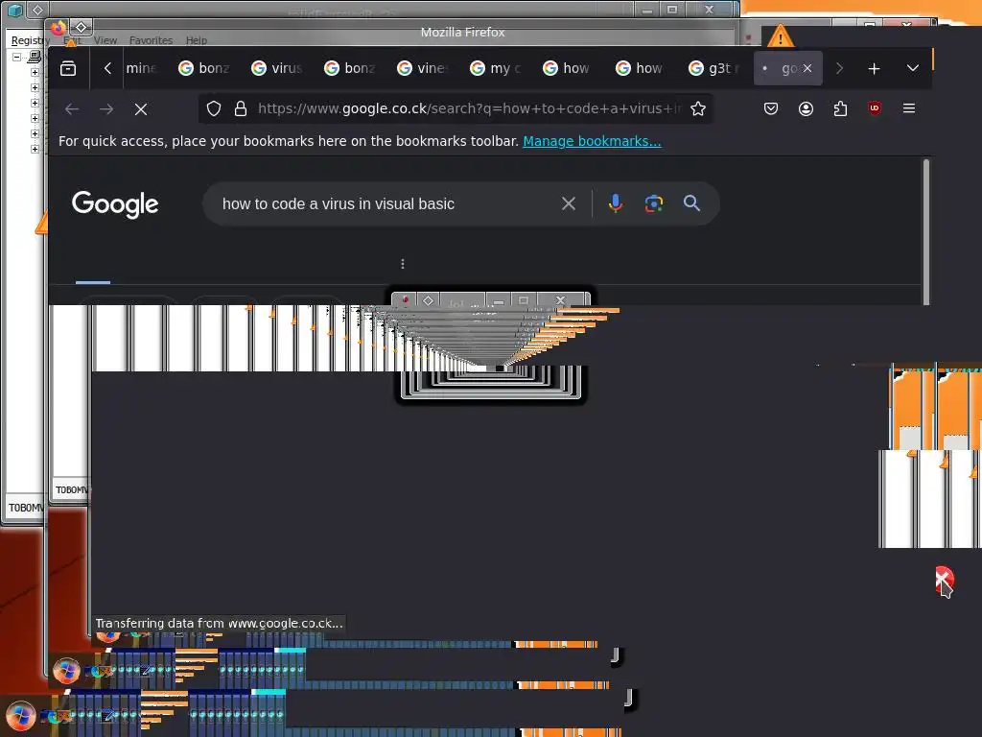The height and width of the screenshot is (737, 982).
Task: Click the orange warning triangle icon near top right
Action: (781, 36)
